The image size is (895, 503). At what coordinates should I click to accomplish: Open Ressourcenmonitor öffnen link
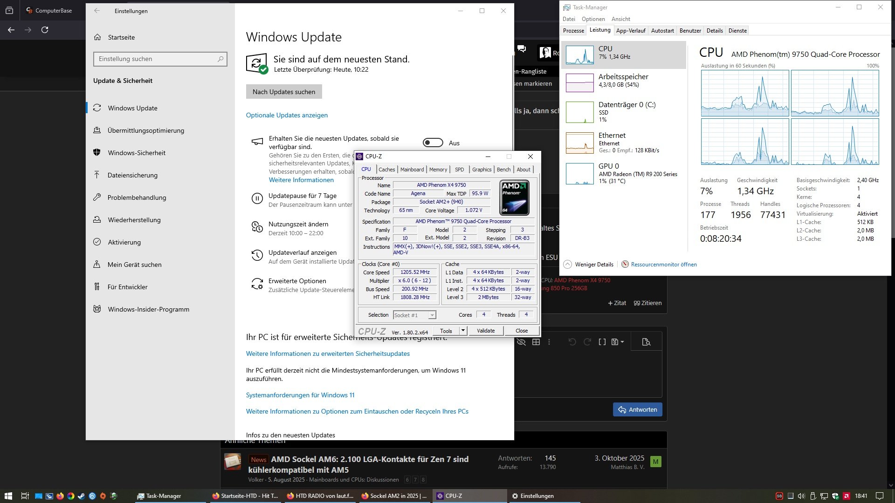point(664,265)
